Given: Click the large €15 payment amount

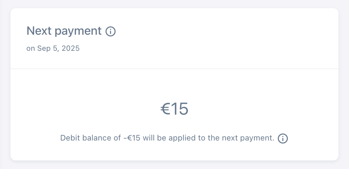Looking at the screenshot, I should tap(174, 109).
